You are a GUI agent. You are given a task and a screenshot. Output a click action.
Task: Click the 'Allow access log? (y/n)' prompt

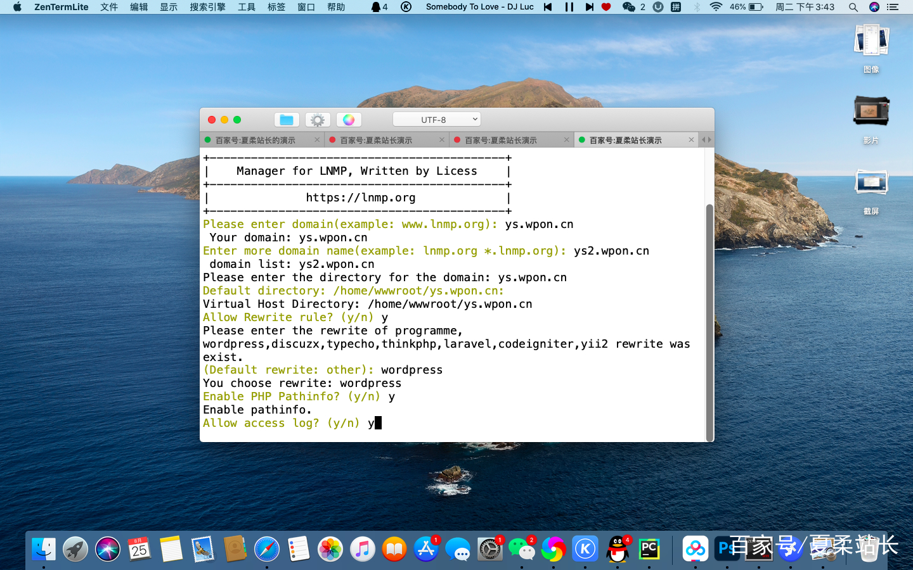coord(282,423)
